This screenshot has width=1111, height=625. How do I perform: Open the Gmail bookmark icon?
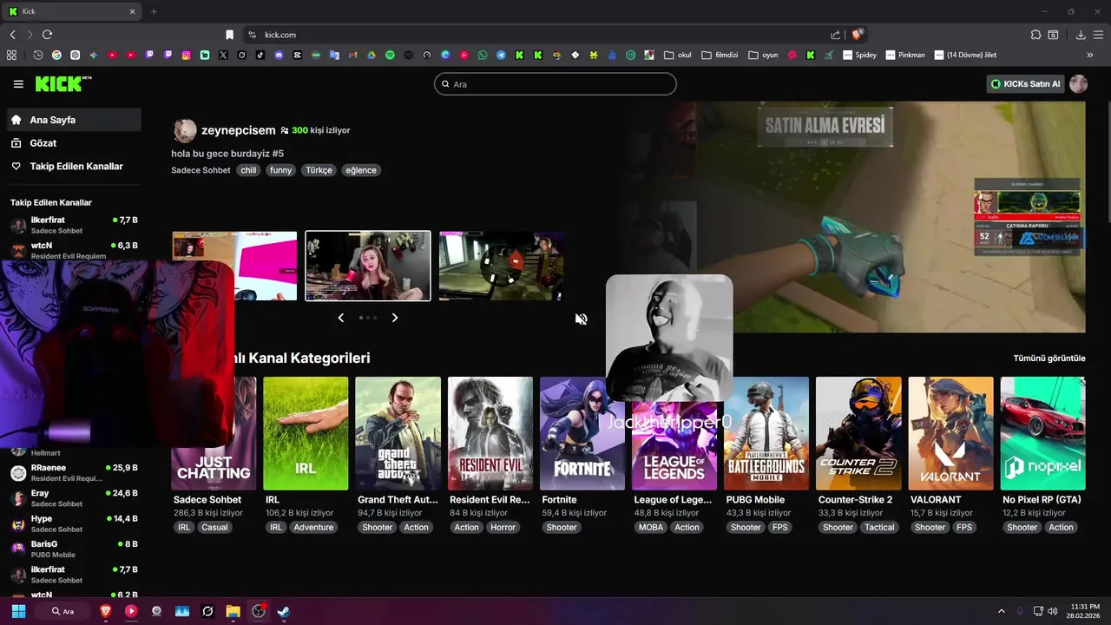click(352, 55)
